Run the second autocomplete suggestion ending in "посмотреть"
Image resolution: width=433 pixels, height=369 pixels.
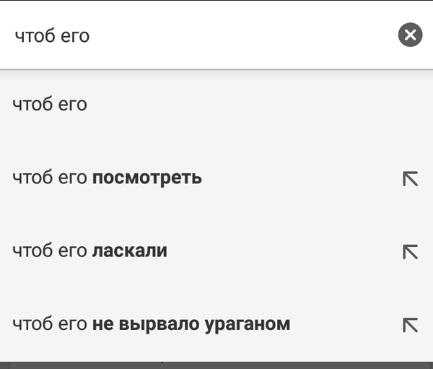pos(108,178)
